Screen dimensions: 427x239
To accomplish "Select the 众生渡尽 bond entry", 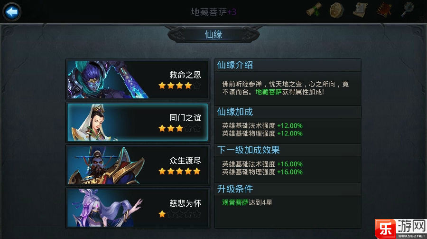I will click(138, 165).
